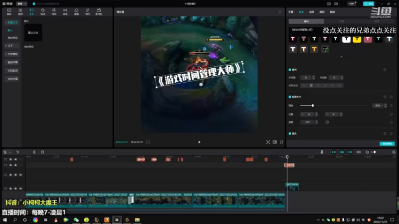The width and height of the screenshot is (399, 224).
Task: Collapse the 新建文本 category in sidebar
Action: 11,22
